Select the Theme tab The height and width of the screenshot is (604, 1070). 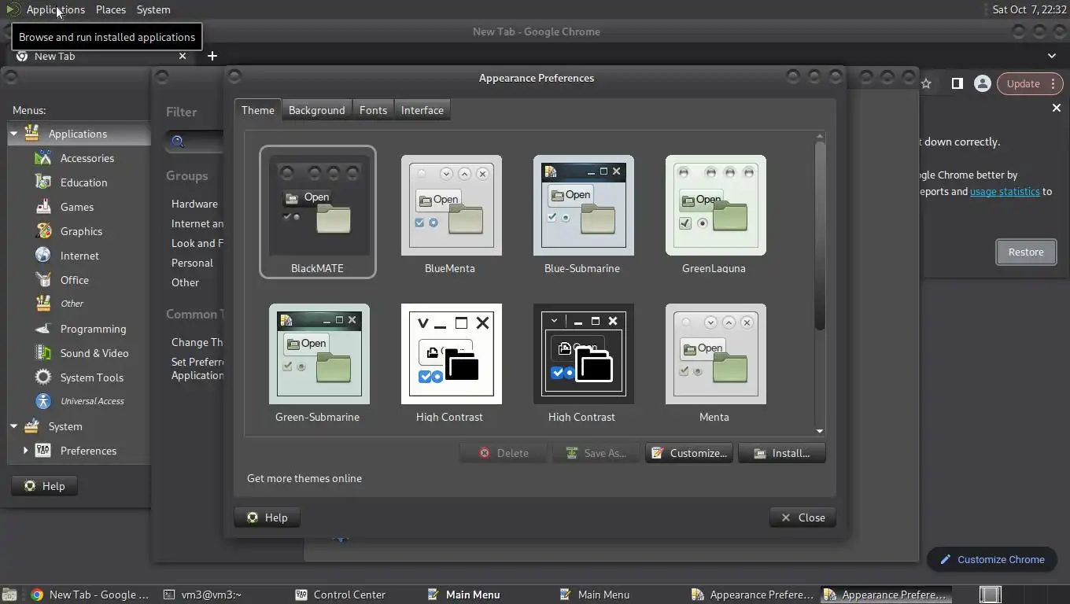[258, 110]
